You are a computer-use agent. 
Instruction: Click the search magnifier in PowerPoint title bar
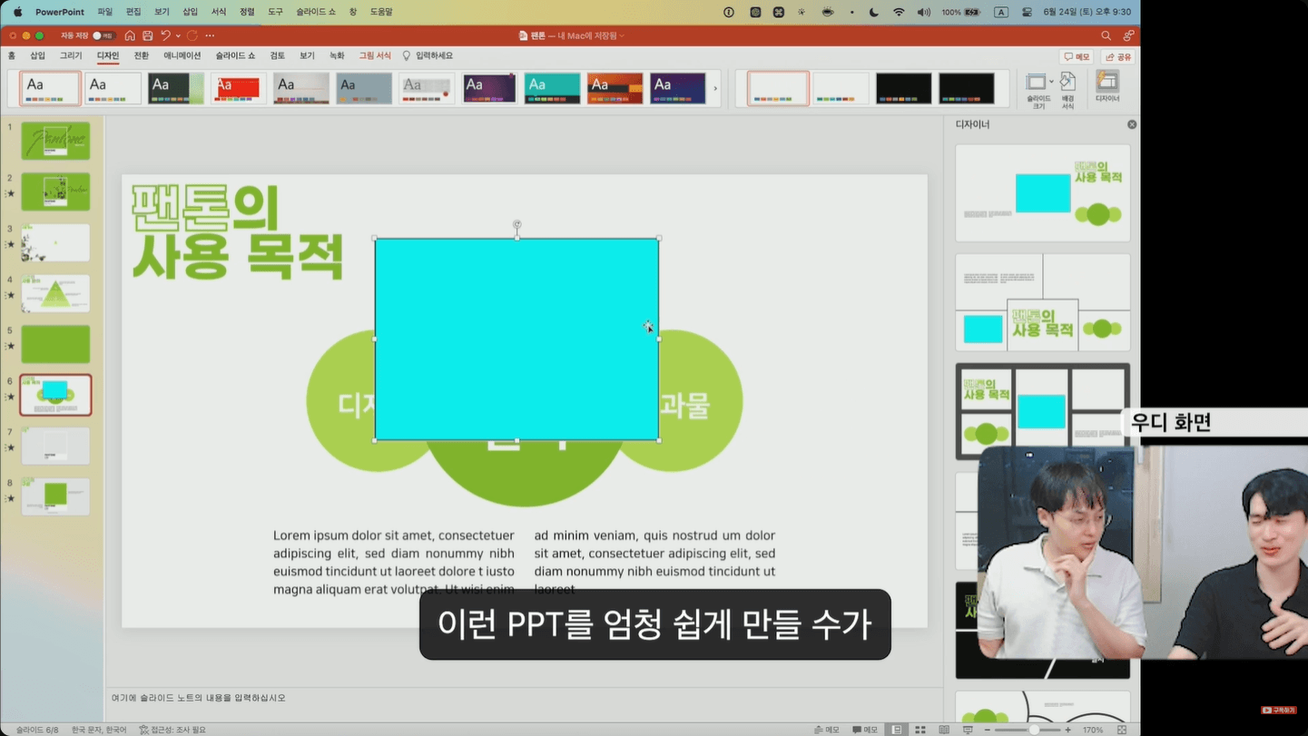tap(1106, 35)
